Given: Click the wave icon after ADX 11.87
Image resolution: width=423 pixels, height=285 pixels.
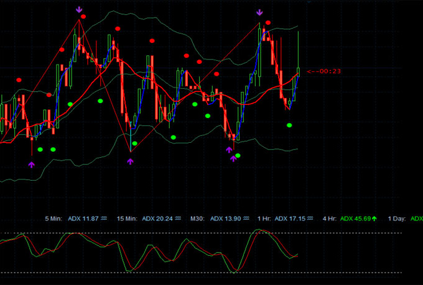Looking at the screenshot, I should (104, 219).
